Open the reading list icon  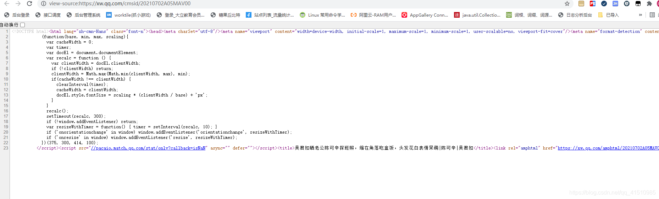[652, 15]
